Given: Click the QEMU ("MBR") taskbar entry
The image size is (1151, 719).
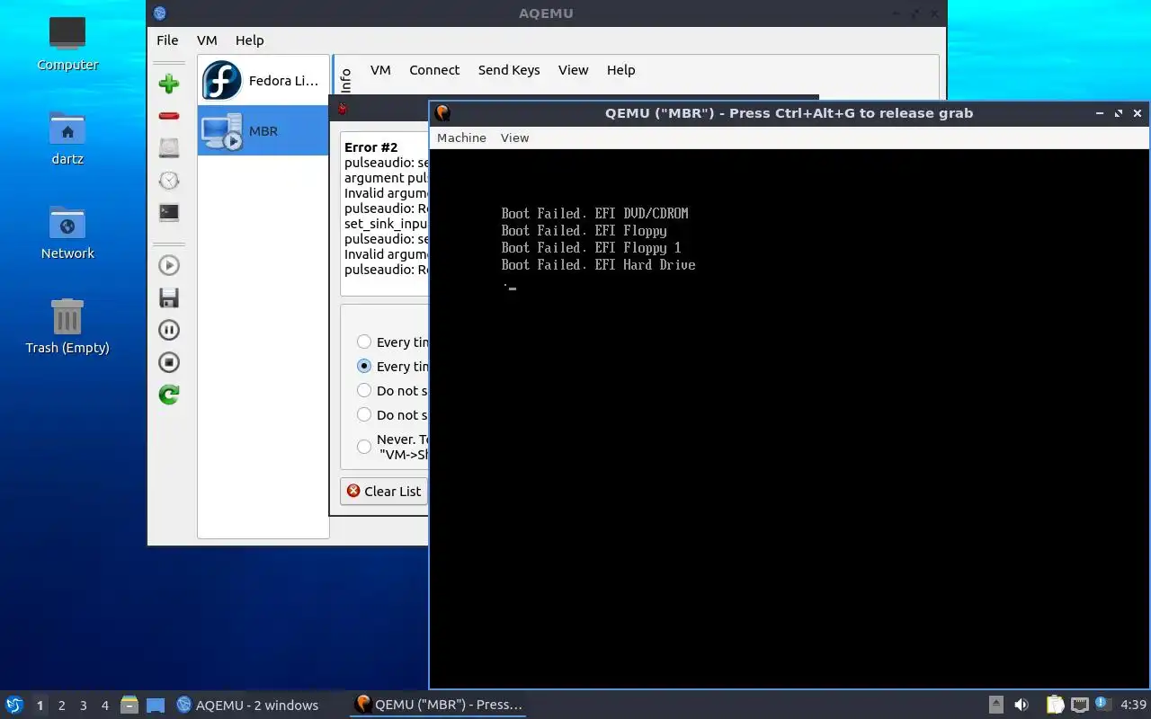Looking at the screenshot, I should [438, 705].
